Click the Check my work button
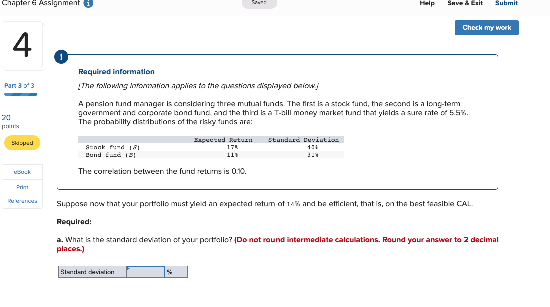Viewport: 550px width, 307px height. click(x=486, y=28)
